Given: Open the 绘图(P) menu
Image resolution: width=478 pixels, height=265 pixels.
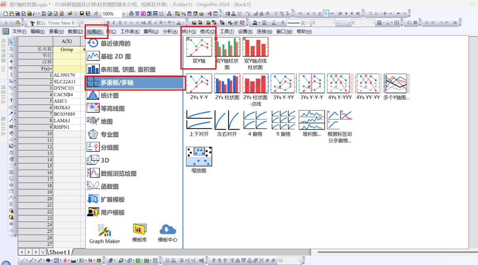Looking at the screenshot, I should pos(95,32).
